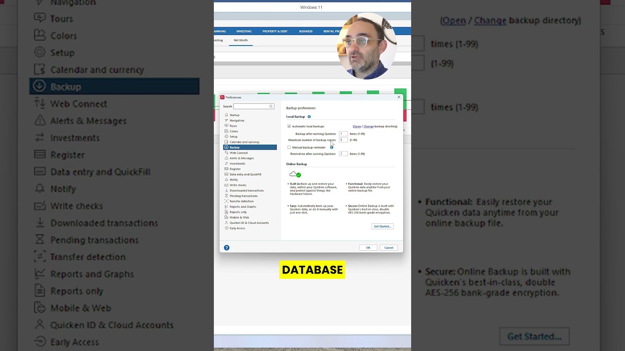Viewport: 625px width, 351px height.
Task: Click the Backup icon in the sidebar
Action: 226,147
